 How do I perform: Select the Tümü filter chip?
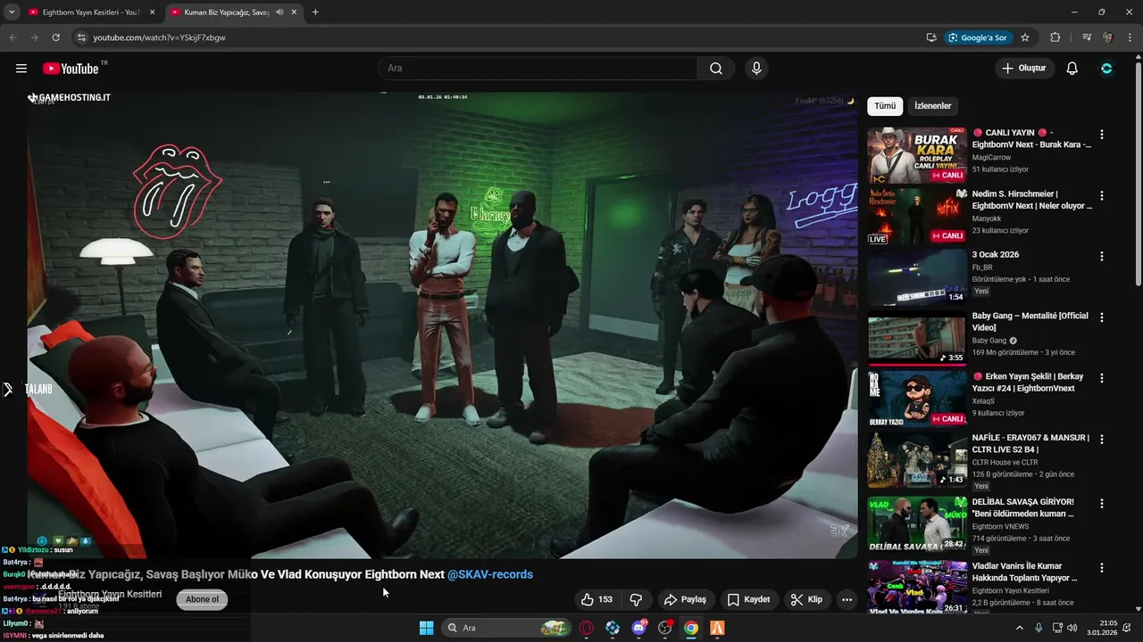pyautogui.click(x=885, y=106)
